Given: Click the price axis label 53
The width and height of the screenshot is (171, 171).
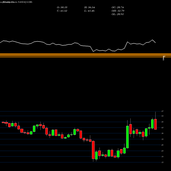Looking at the screenshot, I should coord(162,116).
